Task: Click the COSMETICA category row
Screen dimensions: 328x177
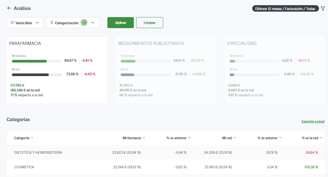Action: click(x=166, y=167)
